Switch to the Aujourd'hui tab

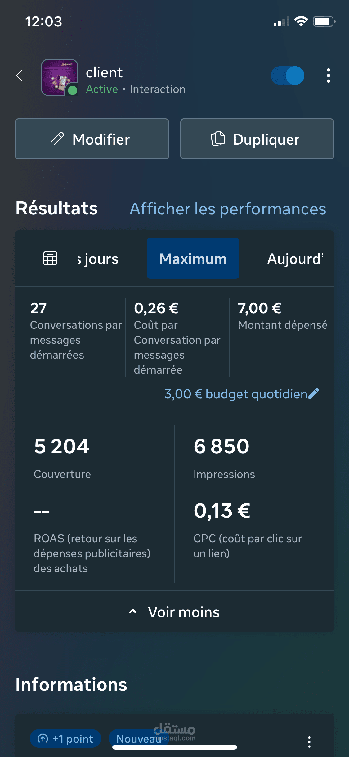point(295,259)
